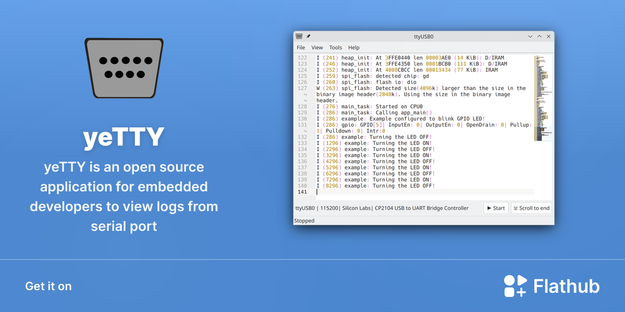
Task: Maximize the ttyUSB0 window
Action: pos(540,36)
